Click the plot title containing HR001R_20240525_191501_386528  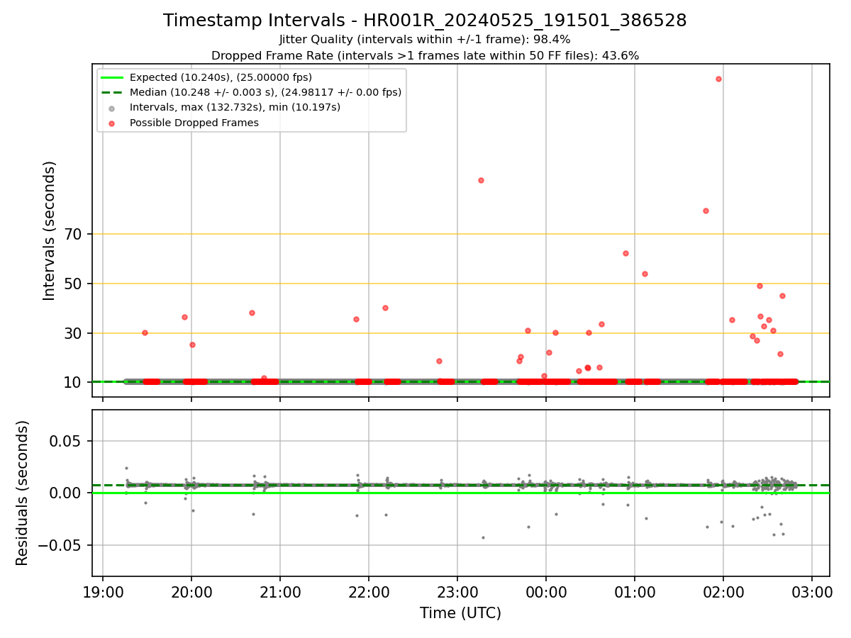coord(425,21)
